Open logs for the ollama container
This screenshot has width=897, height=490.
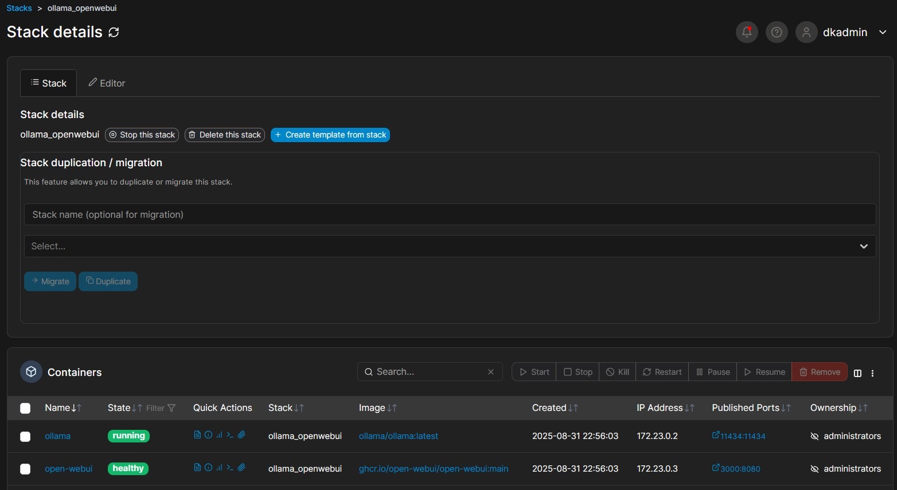click(197, 435)
